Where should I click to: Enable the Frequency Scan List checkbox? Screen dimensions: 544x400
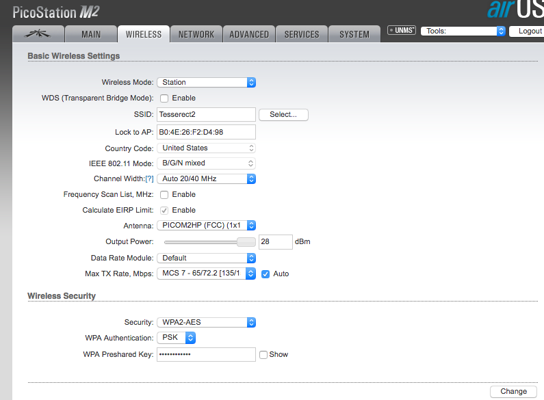[164, 194]
